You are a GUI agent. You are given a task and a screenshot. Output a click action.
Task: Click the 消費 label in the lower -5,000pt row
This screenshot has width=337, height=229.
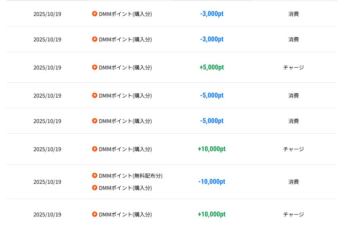tap(293, 121)
